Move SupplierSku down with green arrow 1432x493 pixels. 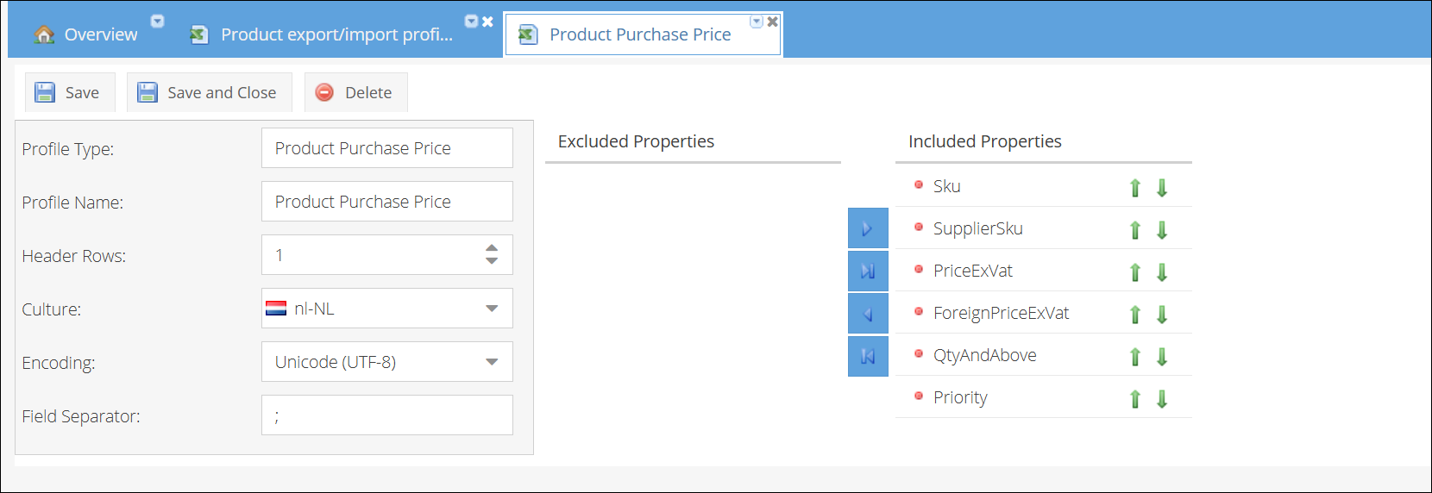pos(1162,230)
